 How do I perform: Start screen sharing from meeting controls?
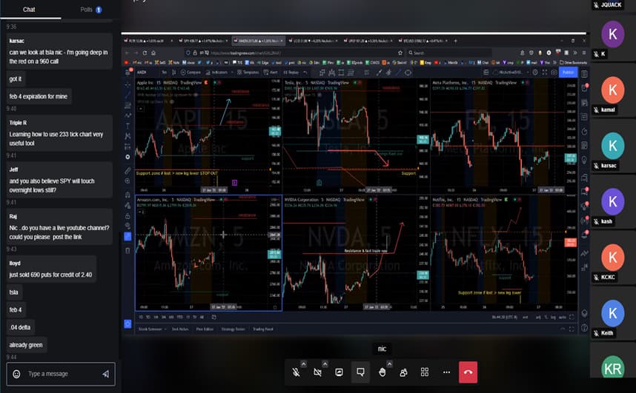339,372
